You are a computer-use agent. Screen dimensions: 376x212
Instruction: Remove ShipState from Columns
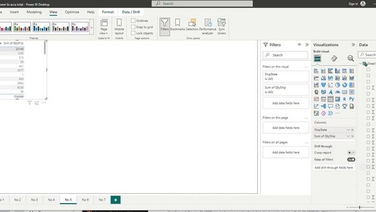click(x=352, y=130)
